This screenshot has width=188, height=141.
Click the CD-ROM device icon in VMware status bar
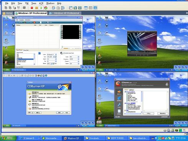click(x=169, y=130)
